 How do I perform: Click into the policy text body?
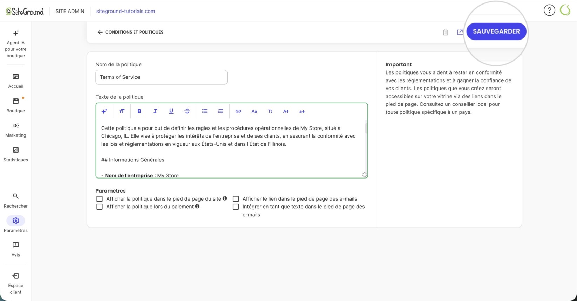tap(230, 149)
